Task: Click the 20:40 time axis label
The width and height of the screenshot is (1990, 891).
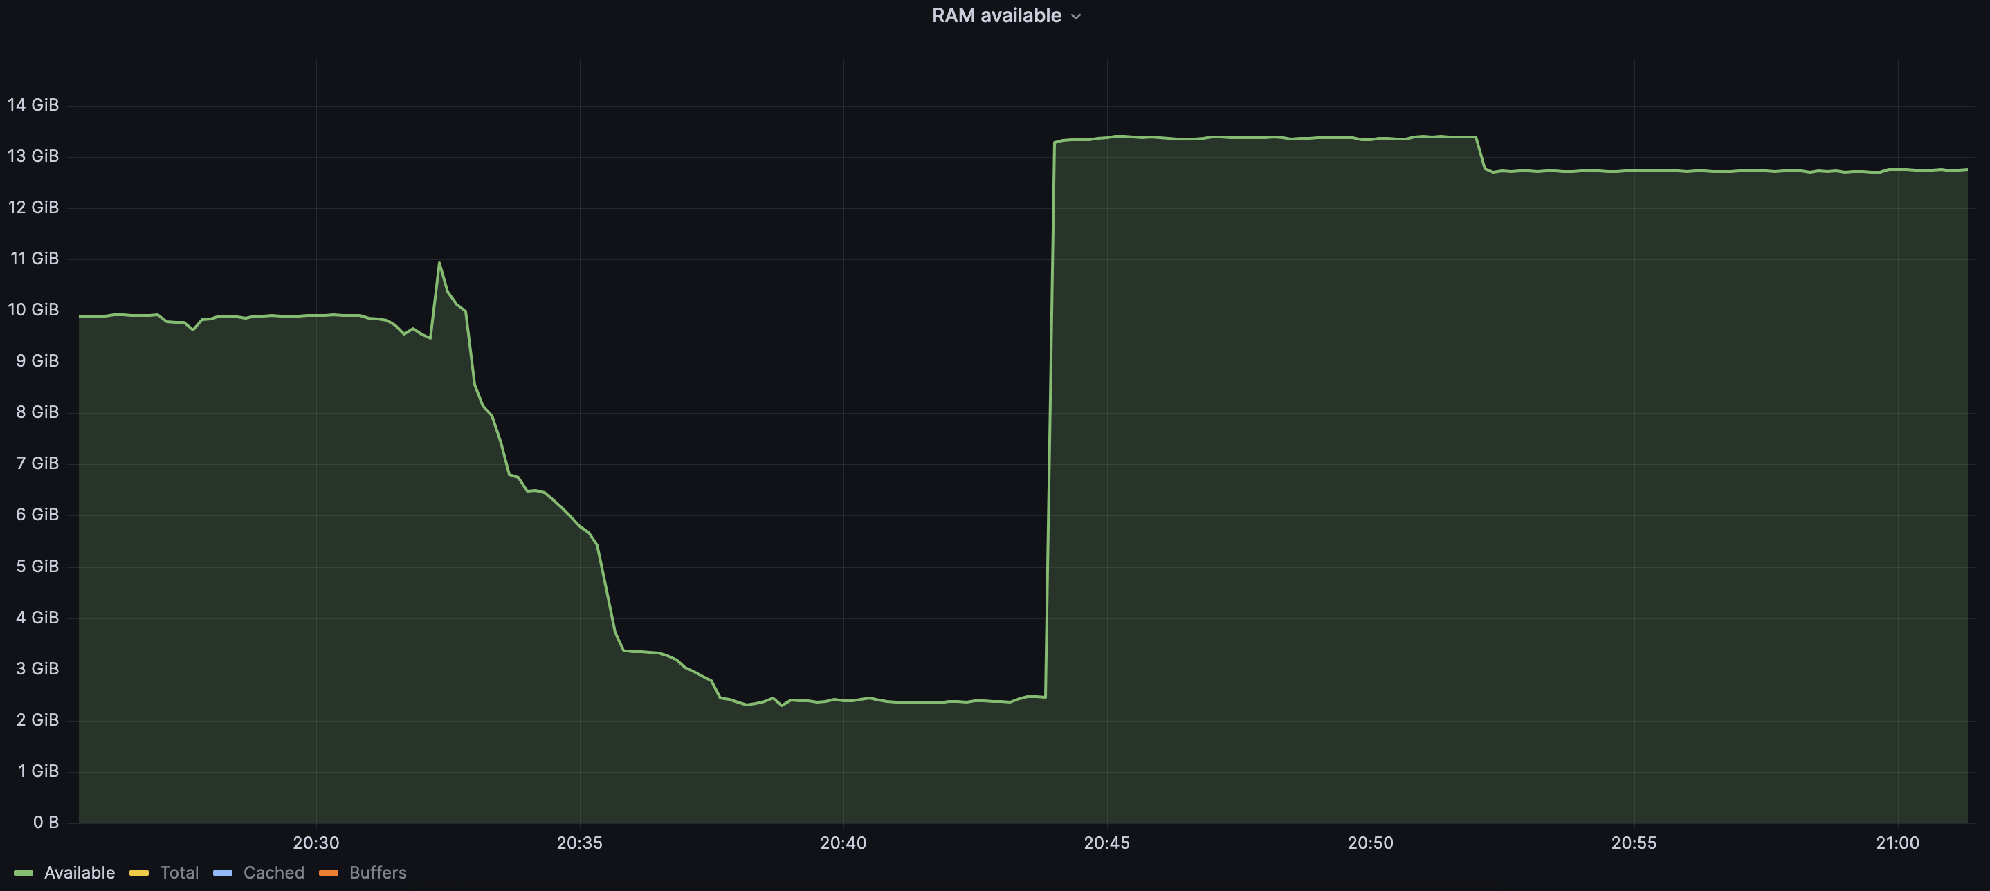Action: pos(843,843)
